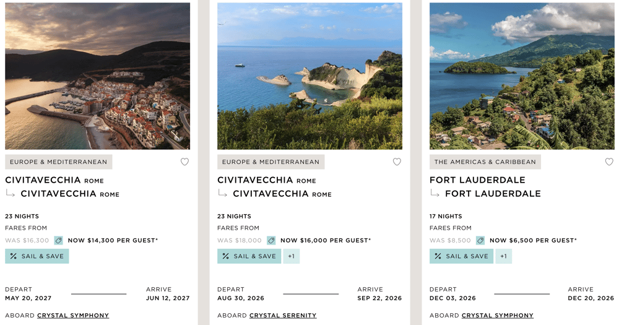The image size is (619, 325).
Task: Click return arrow icon on $14,300 Civitavecchia route
Action: (x=10, y=194)
